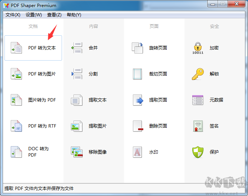Screen dimensions: 248x196
Task: Click the 移除图像 icon
Action: [x=77, y=152]
